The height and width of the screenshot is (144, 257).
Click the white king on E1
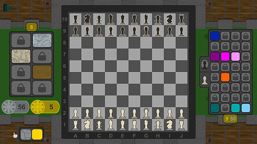[x=123, y=125]
